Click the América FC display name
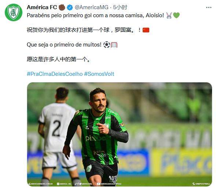The width and height of the screenshot is (216, 189). point(42,7)
